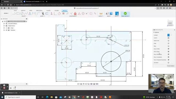Screen dimensions: 176x99
Task: Select the Trim scissors tool
Action: coord(43,13)
